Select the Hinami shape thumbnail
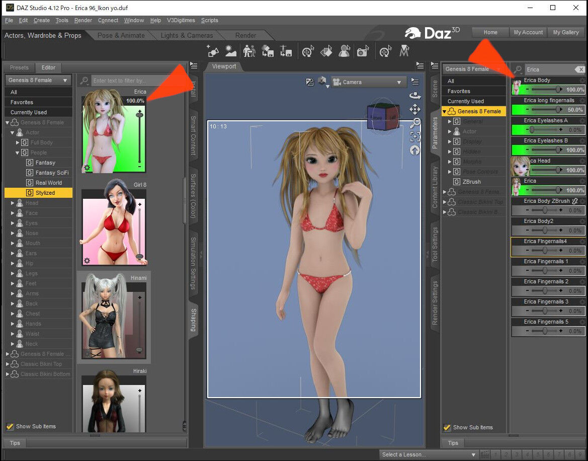This screenshot has height=461, width=588. (x=114, y=318)
